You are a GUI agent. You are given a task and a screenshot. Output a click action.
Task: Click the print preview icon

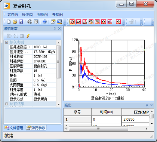[36, 22]
